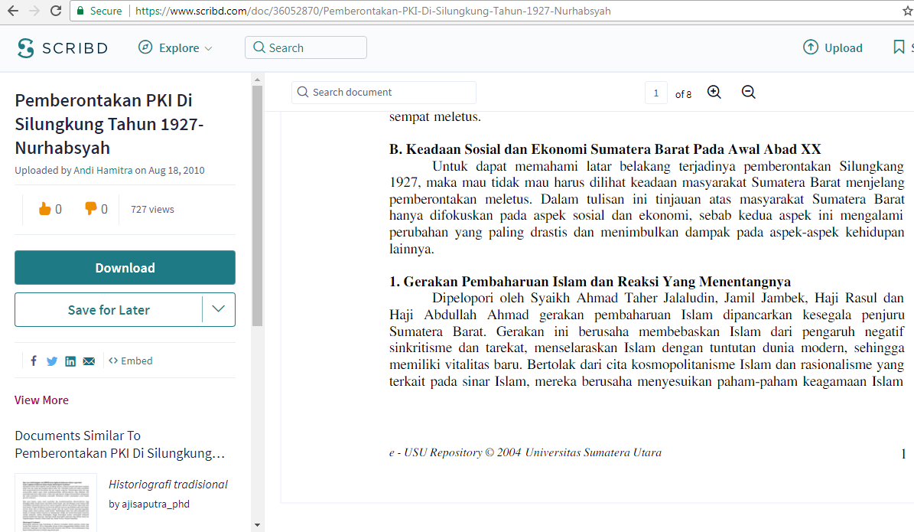Open uploader profile Andi Hamitra

pyautogui.click(x=102, y=170)
